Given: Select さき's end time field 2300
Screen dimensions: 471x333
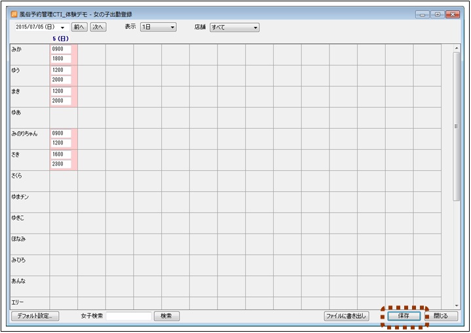Looking at the screenshot, I should pos(60,164).
